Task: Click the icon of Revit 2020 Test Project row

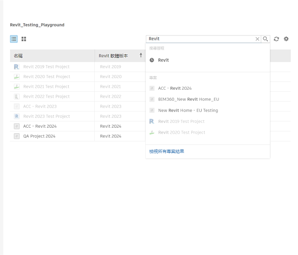Action: click(17, 76)
